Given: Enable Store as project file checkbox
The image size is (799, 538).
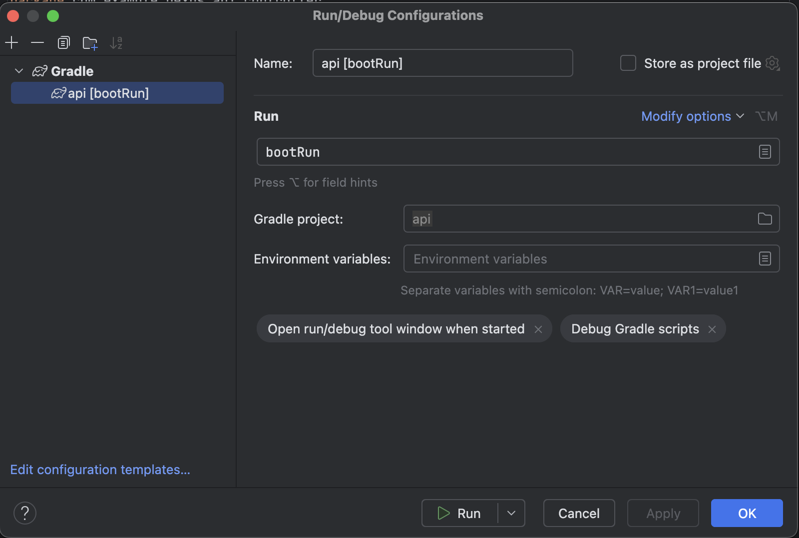Looking at the screenshot, I should coord(628,63).
